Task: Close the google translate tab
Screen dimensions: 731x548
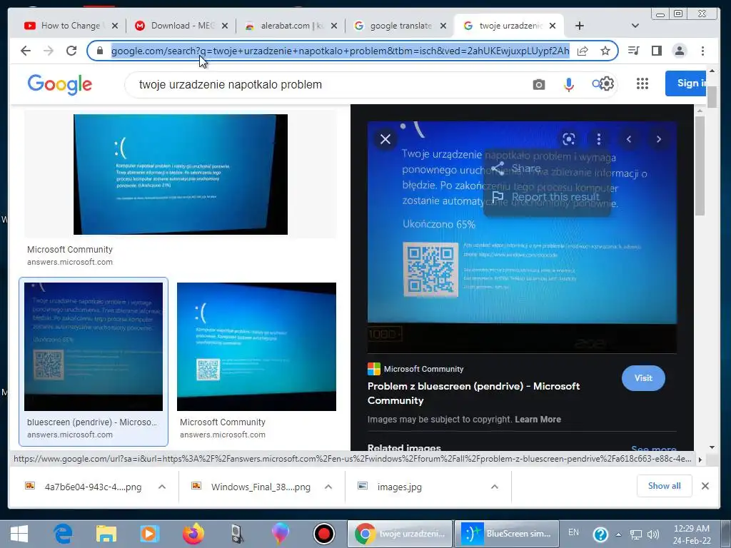Action: (443, 26)
